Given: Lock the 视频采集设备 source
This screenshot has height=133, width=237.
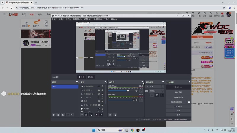Looking at the screenshot, I should point(103,87).
